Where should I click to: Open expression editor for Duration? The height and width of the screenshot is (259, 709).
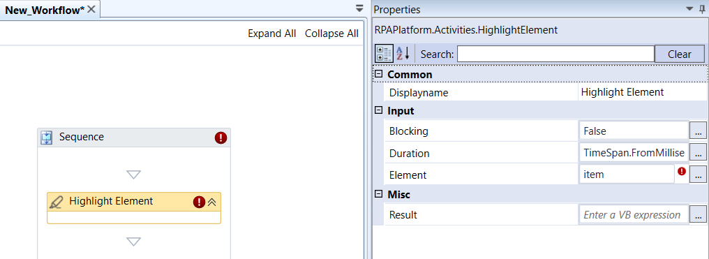point(698,153)
